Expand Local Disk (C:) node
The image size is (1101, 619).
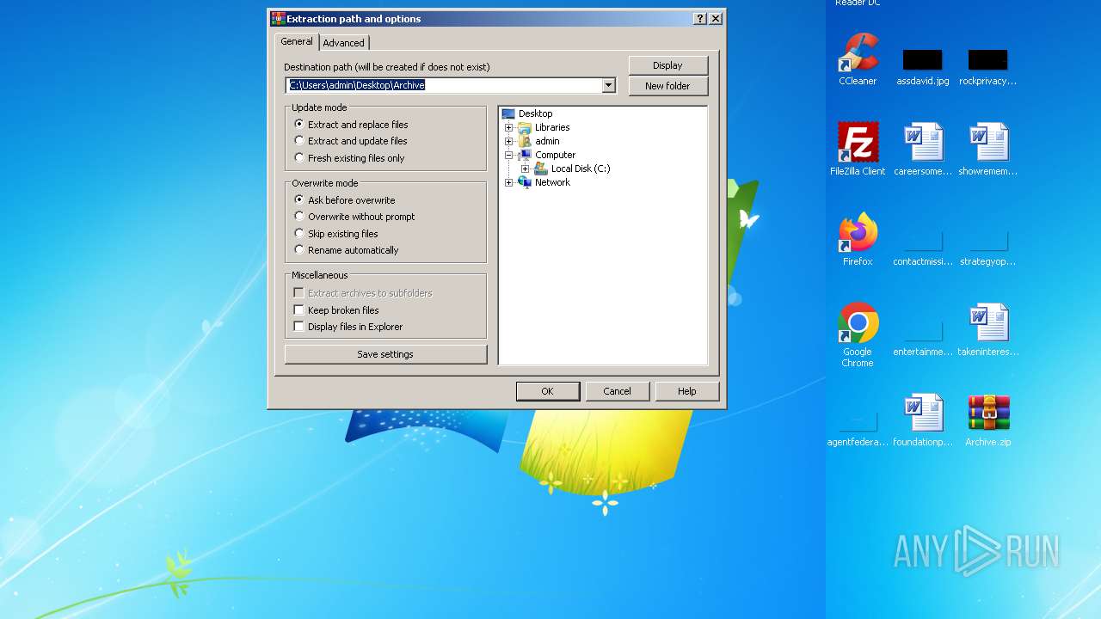pos(525,169)
